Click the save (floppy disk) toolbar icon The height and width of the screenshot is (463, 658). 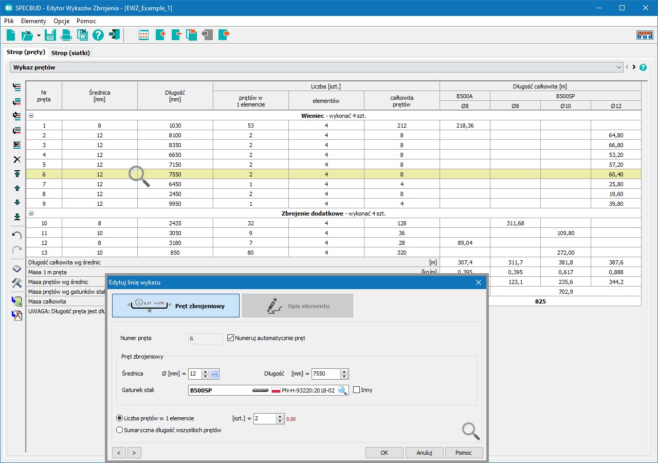(50, 35)
